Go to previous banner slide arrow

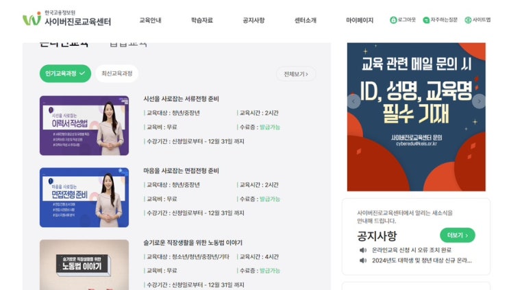[353, 101]
